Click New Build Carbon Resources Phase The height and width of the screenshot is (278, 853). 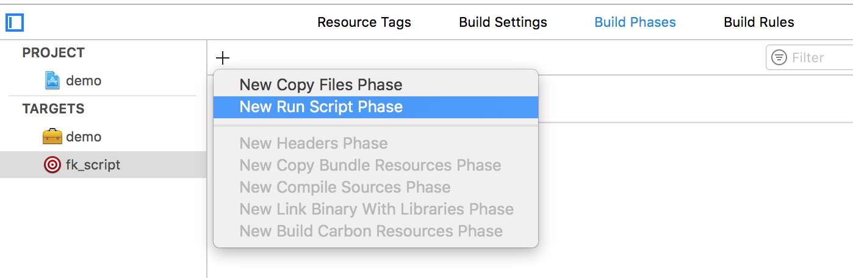tap(371, 231)
